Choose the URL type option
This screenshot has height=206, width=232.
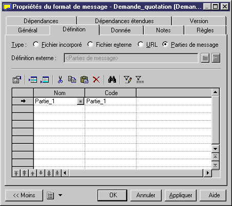[x=141, y=45]
